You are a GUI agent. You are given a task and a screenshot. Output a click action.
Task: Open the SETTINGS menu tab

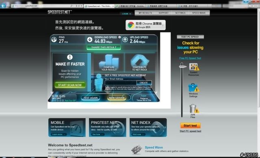click(180, 13)
